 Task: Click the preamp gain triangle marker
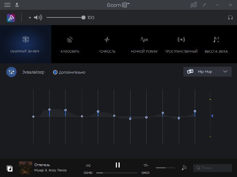212,116
